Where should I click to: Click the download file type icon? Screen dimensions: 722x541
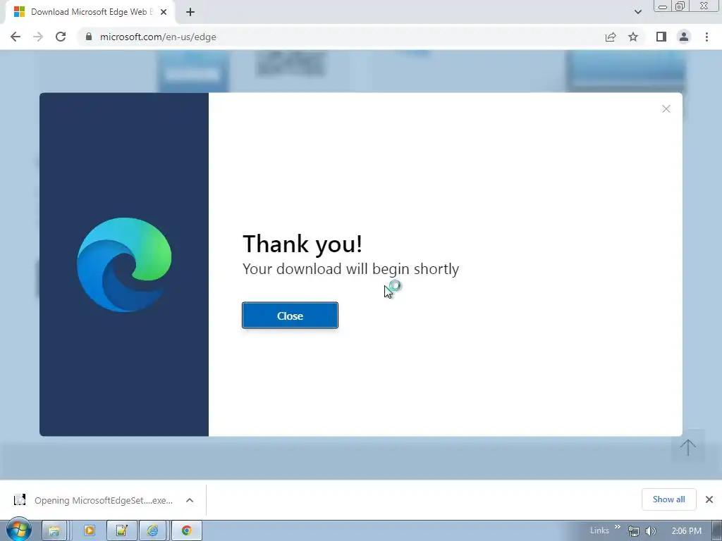coord(20,499)
